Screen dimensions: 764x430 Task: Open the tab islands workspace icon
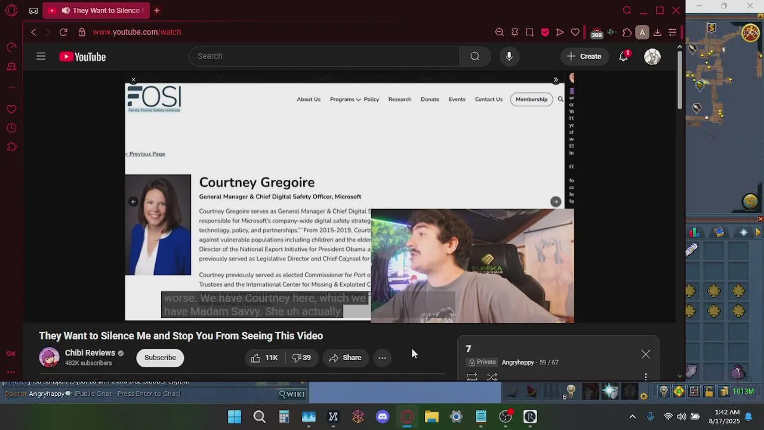[x=33, y=11]
